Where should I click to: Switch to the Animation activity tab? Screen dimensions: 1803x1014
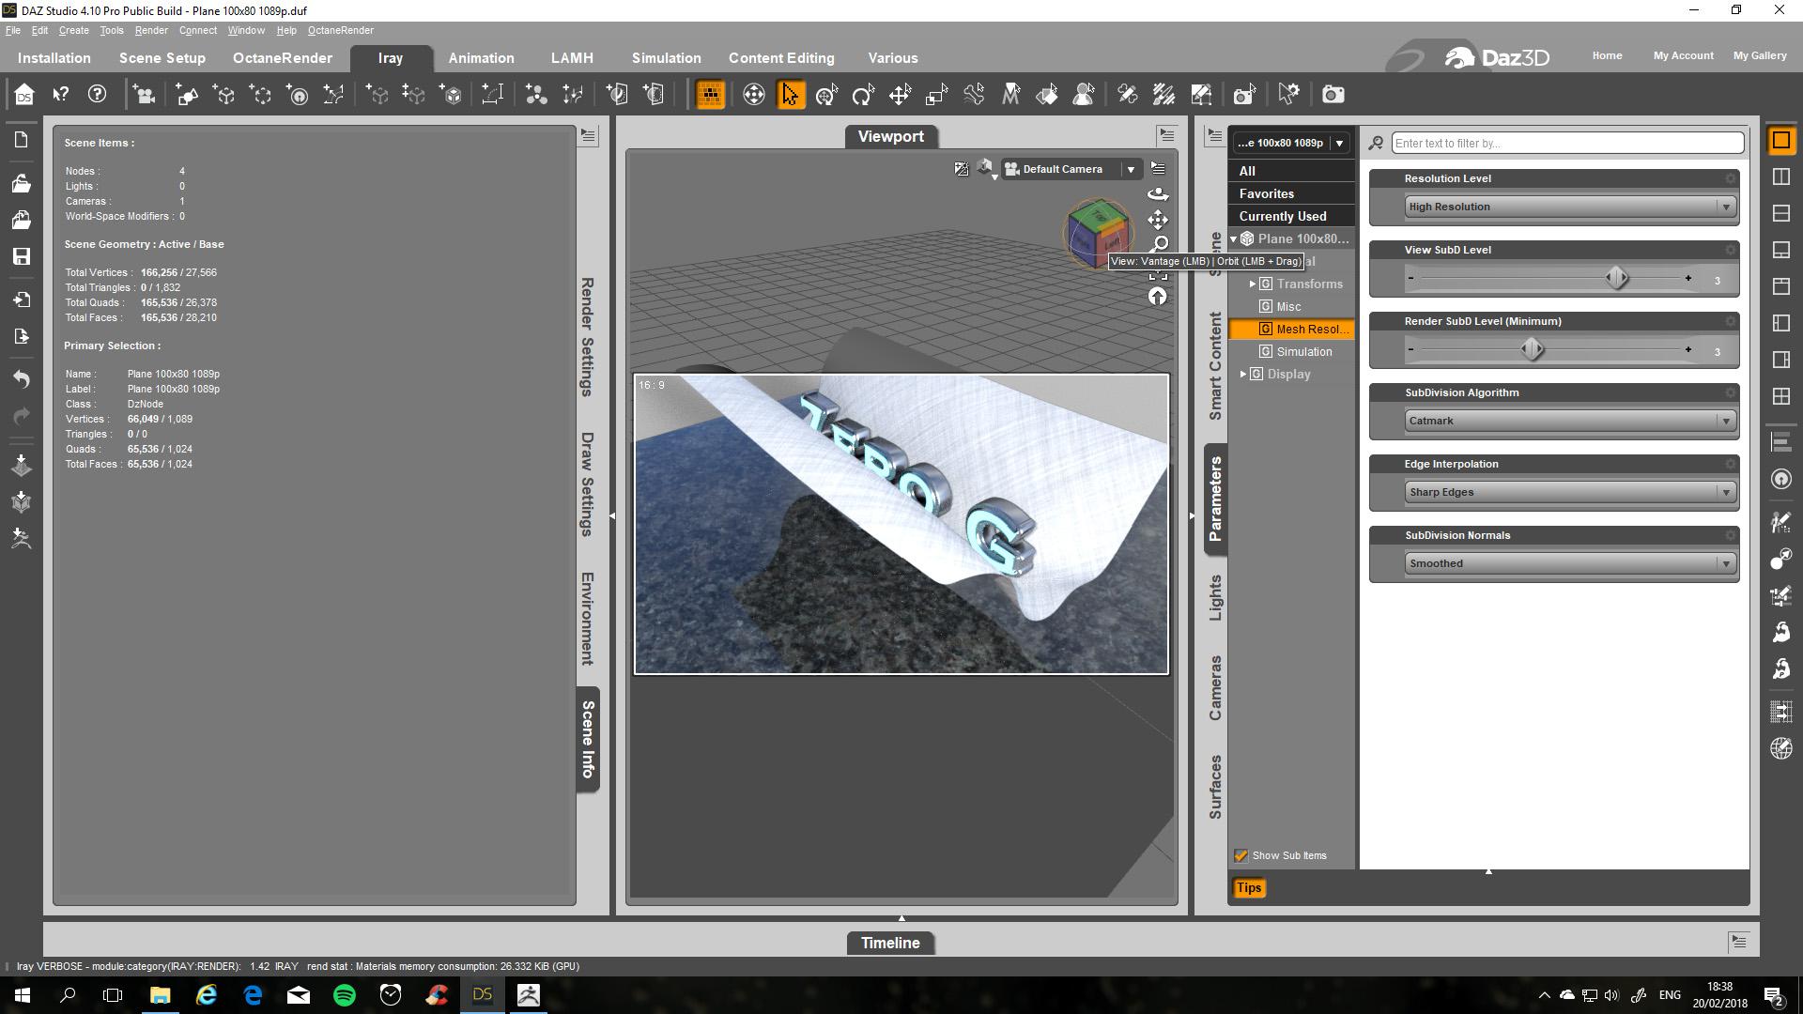pyautogui.click(x=481, y=58)
